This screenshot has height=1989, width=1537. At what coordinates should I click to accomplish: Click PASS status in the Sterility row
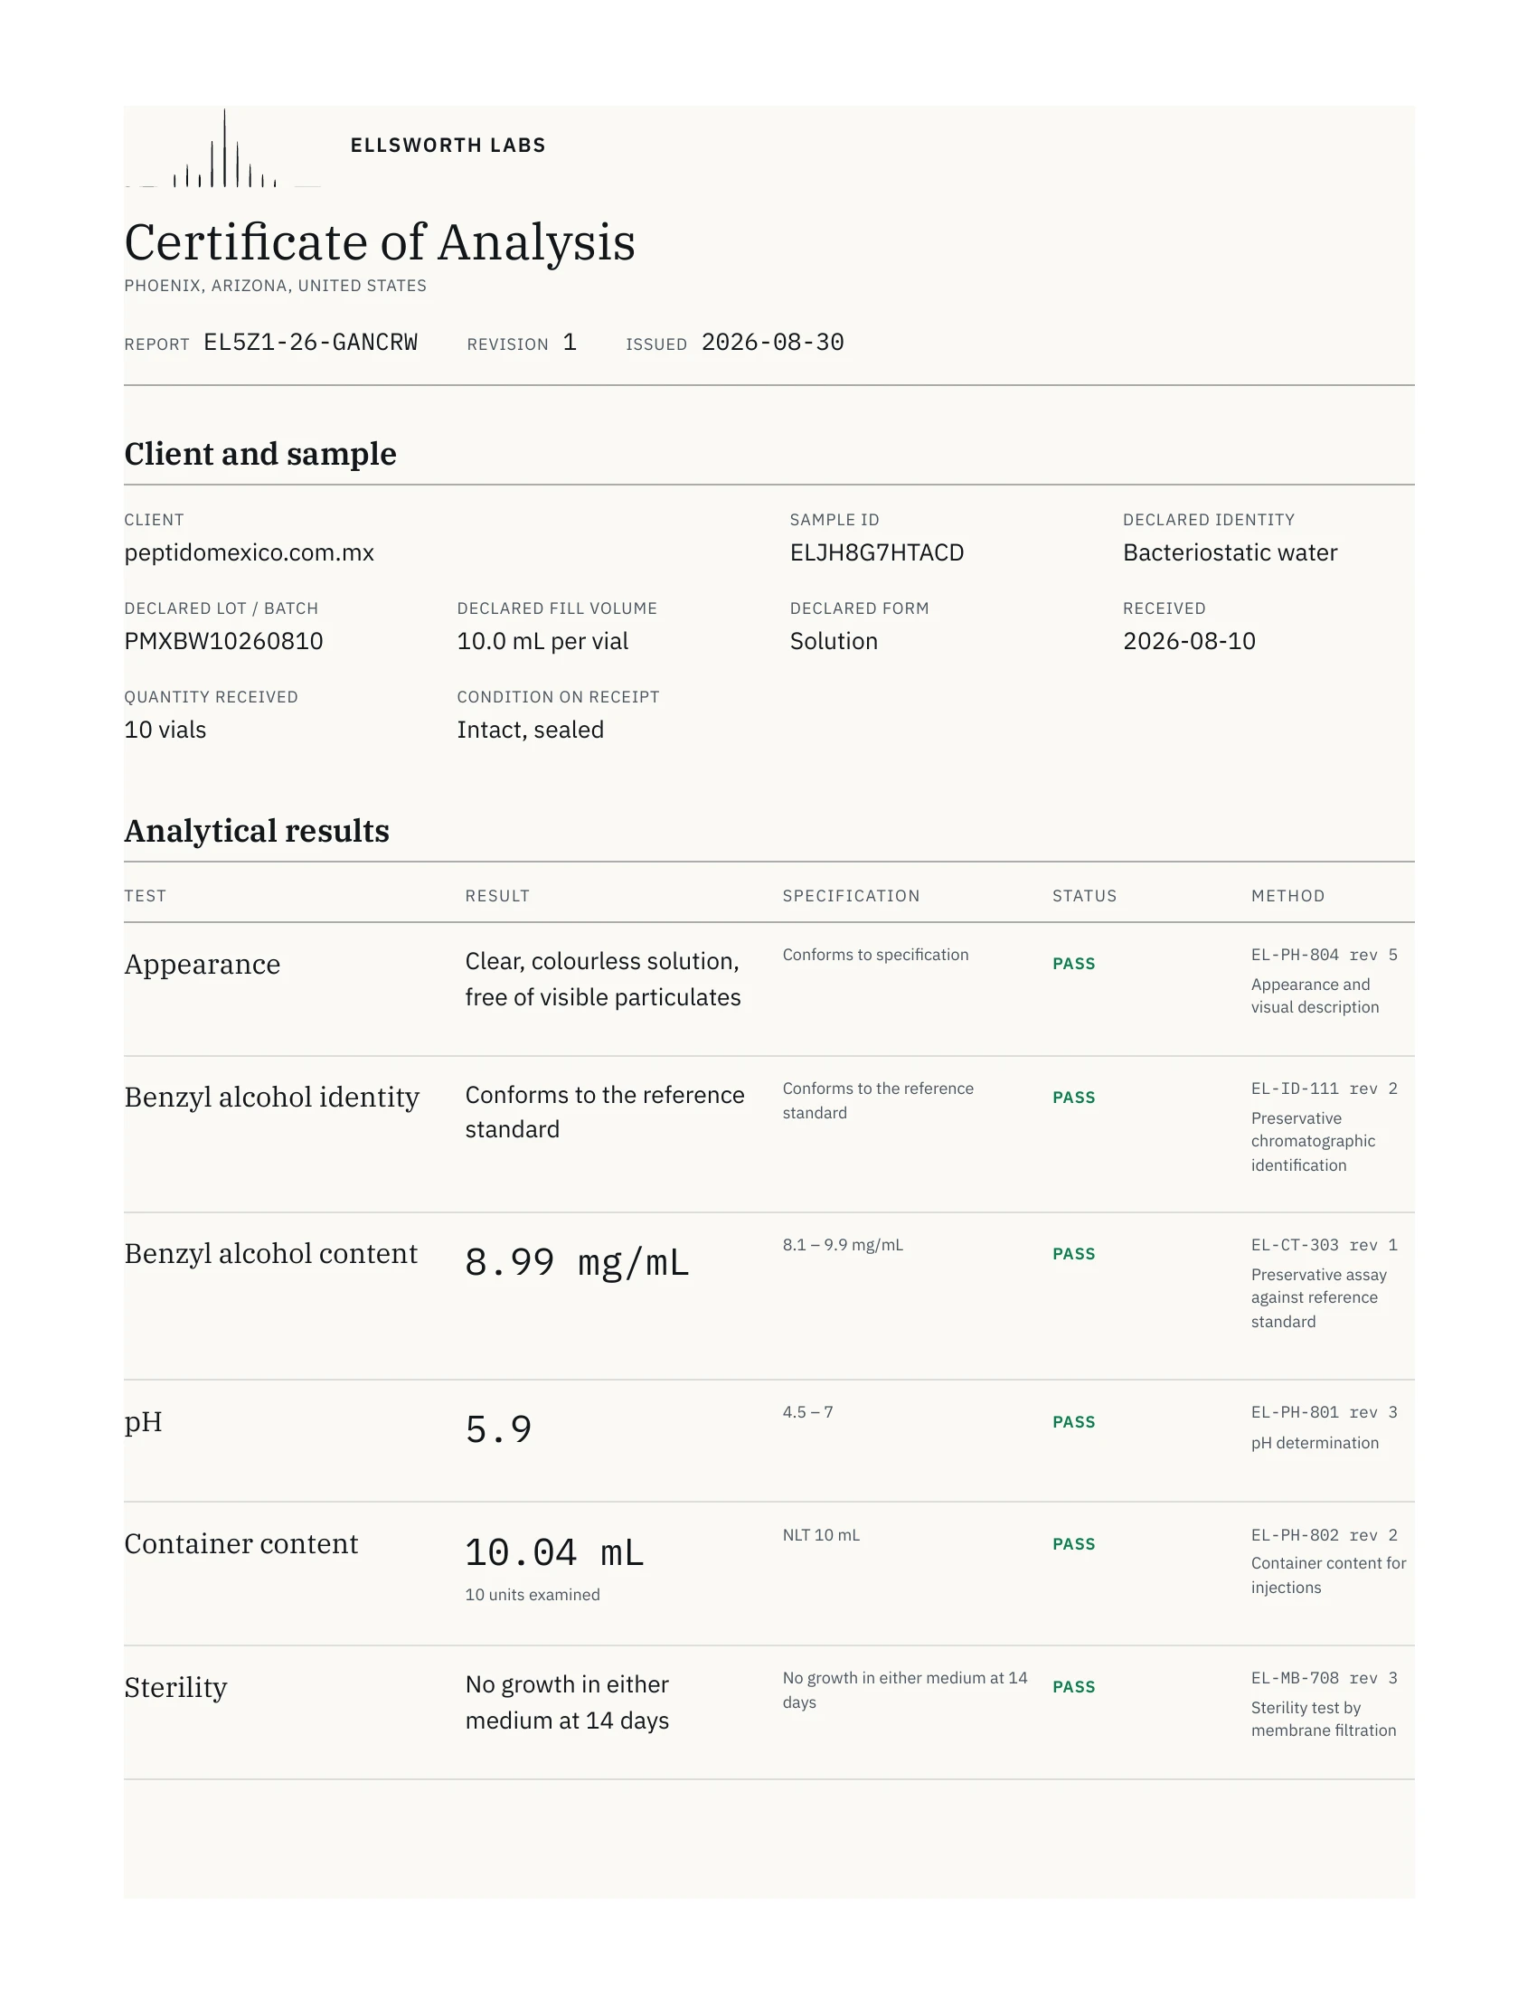(1073, 1687)
